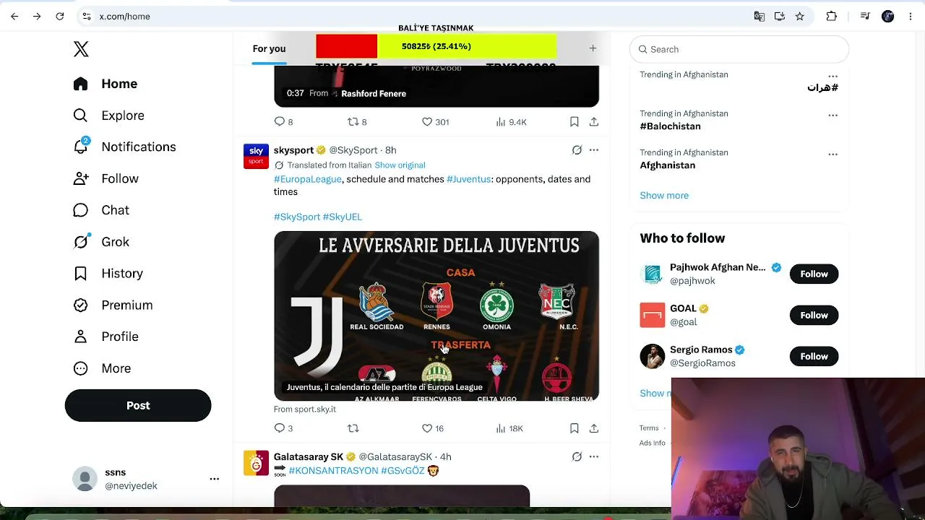
Task: View analytics showing 9.4K views
Action: tap(510, 122)
